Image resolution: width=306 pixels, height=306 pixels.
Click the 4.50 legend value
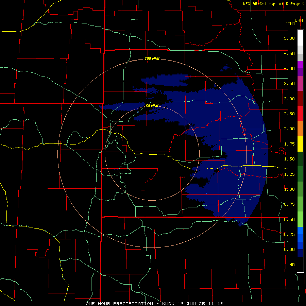click(x=289, y=53)
